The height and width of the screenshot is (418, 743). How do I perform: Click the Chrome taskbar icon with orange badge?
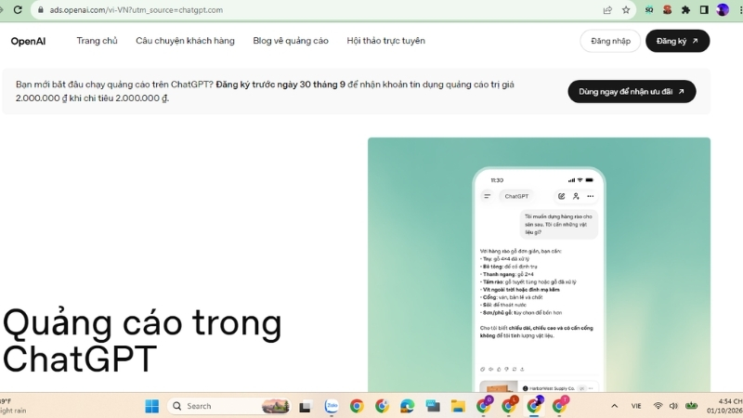pyautogui.click(x=509, y=406)
